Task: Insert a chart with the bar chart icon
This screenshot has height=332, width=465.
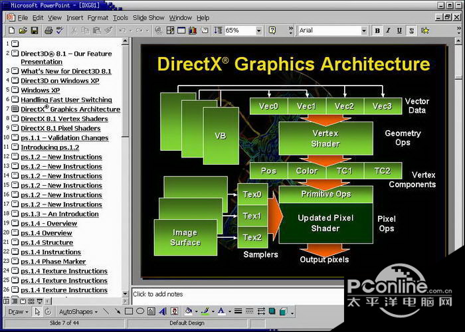Action: click(193, 31)
